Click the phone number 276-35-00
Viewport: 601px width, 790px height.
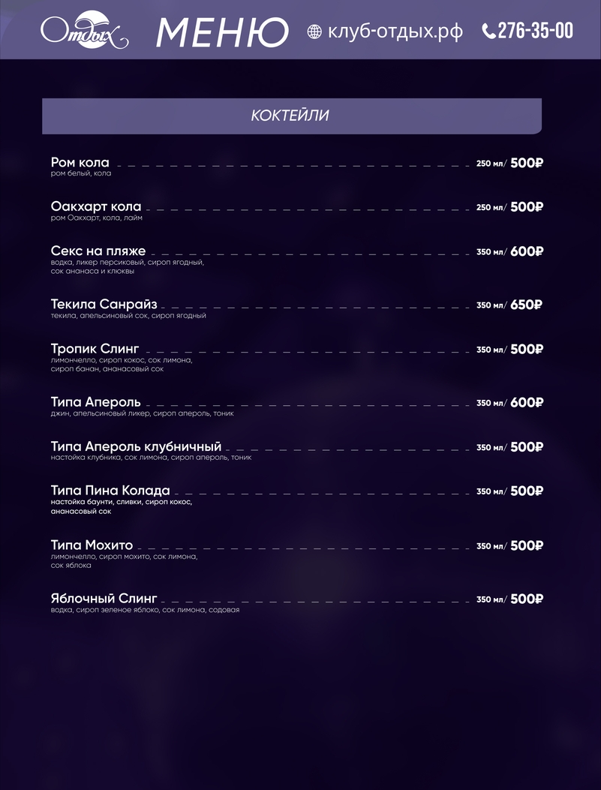coord(535,31)
